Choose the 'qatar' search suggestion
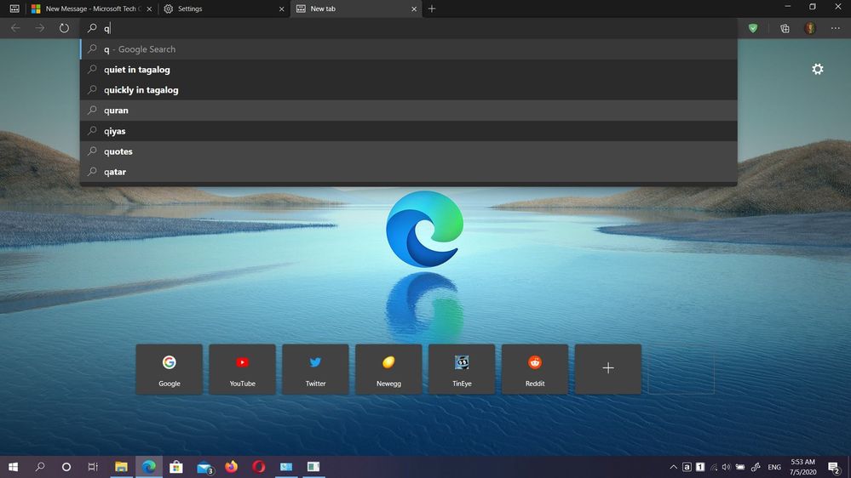851x478 pixels. coord(409,171)
